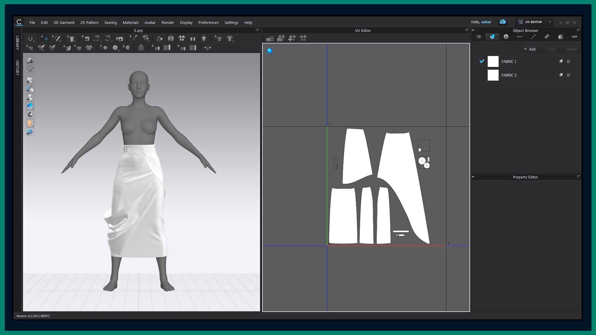Viewport: 596px width, 335px height.
Task: Click the UV Editor garment-with-move-arrows icon
Action: 292,38
